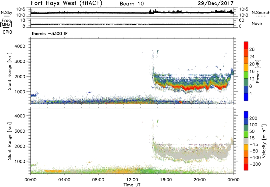Click the blue bottom swatch of Power colorbar

[x=246, y=97]
